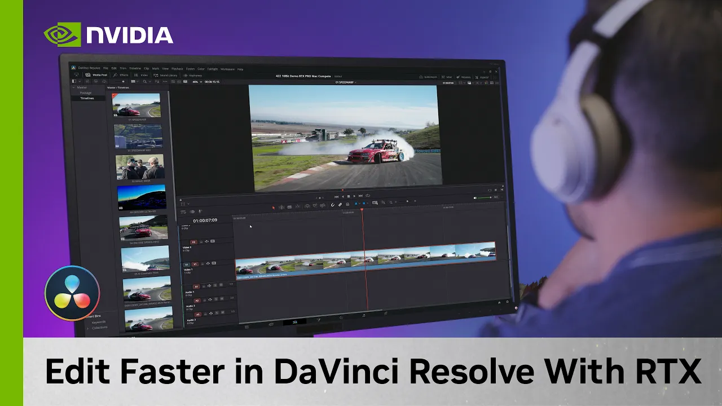722x406 pixels.
Task: Open the 46% viewer zoom dropdown
Action: pyautogui.click(x=196, y=82)
